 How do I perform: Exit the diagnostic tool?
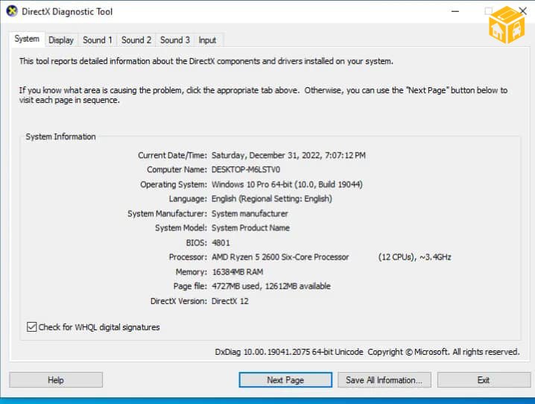pyautogui.click(x=484, y=380)
